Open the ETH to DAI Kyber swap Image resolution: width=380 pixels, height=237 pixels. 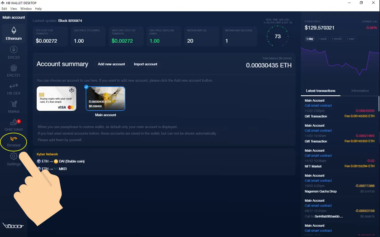[x=61, y=161]
